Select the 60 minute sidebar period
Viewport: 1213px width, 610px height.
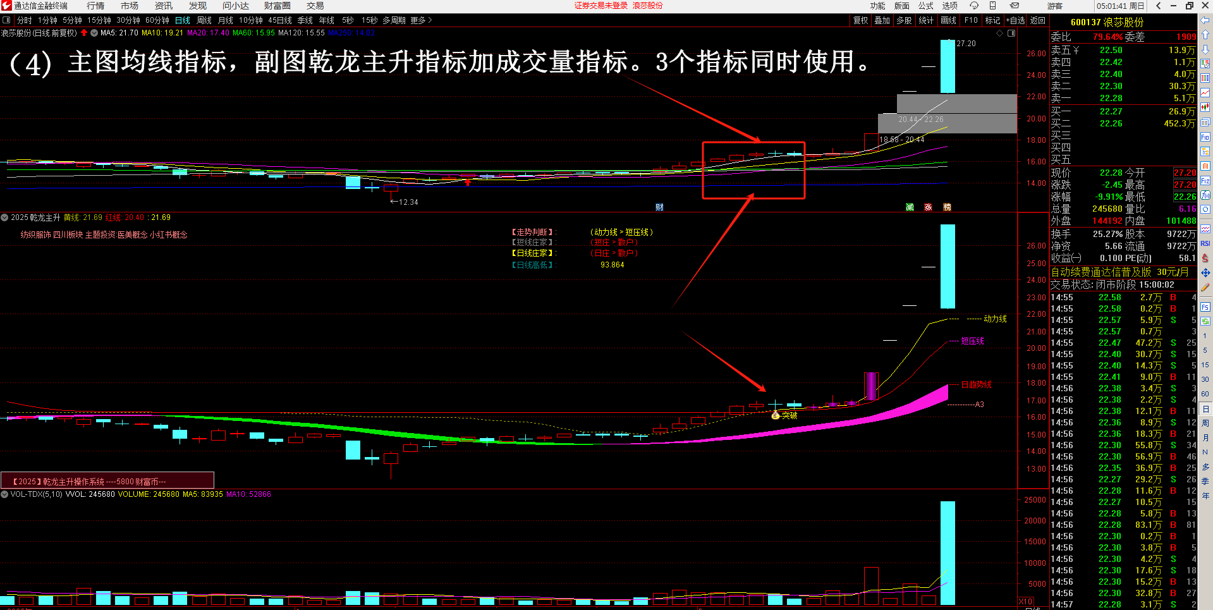coord(1205,394)
